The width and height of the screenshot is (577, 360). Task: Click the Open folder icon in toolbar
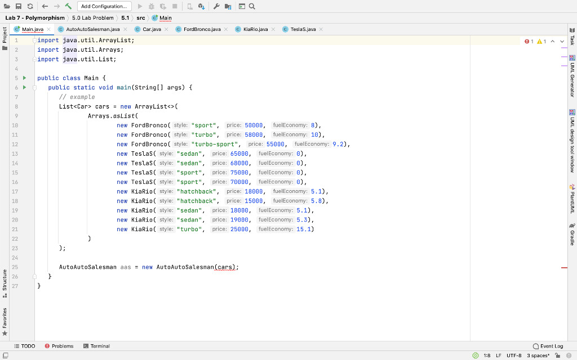pyautogui.click(x=7, y=6)
